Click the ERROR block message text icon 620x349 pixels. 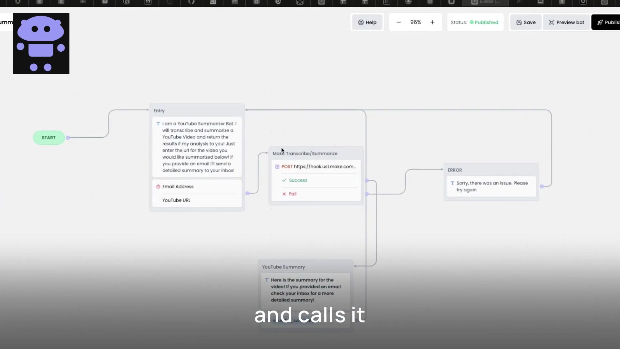[452, 183]
